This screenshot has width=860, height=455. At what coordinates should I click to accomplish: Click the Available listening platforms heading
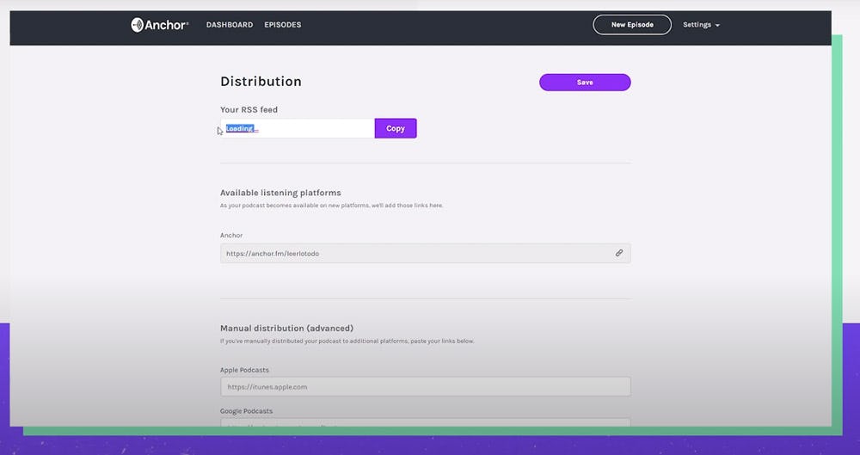pos(280,193)
